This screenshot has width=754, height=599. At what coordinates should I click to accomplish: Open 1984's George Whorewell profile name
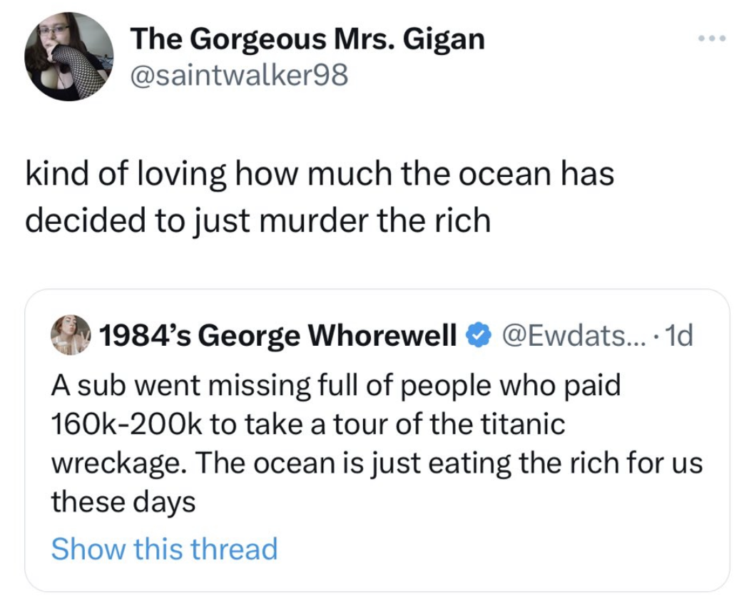277,333
